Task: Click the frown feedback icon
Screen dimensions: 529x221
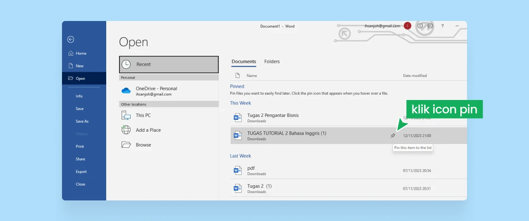Action: point(430,26)
